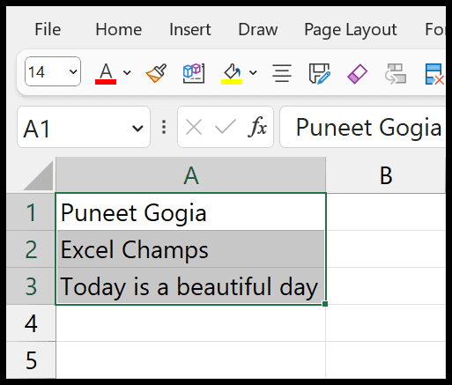The height and width of the screenshot is (385, 452).
Task: Apply the yellow Fill Color bucket
Action: 232,74
